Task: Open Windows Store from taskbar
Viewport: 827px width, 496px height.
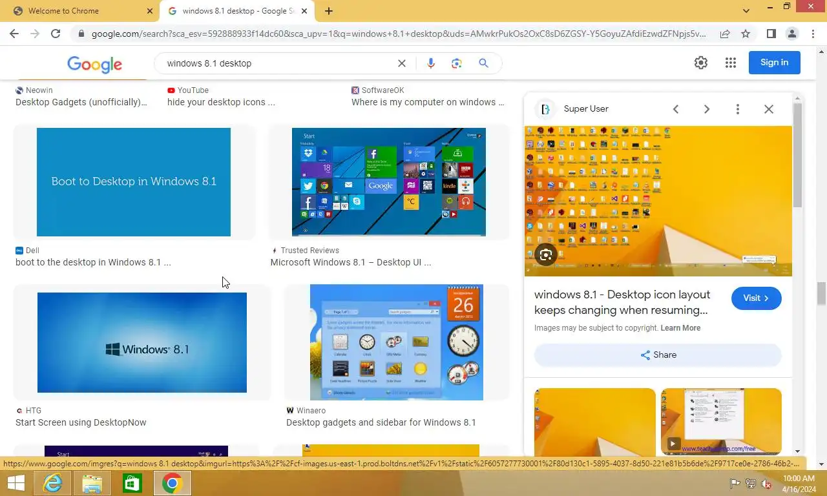Action: pos(132,483)
